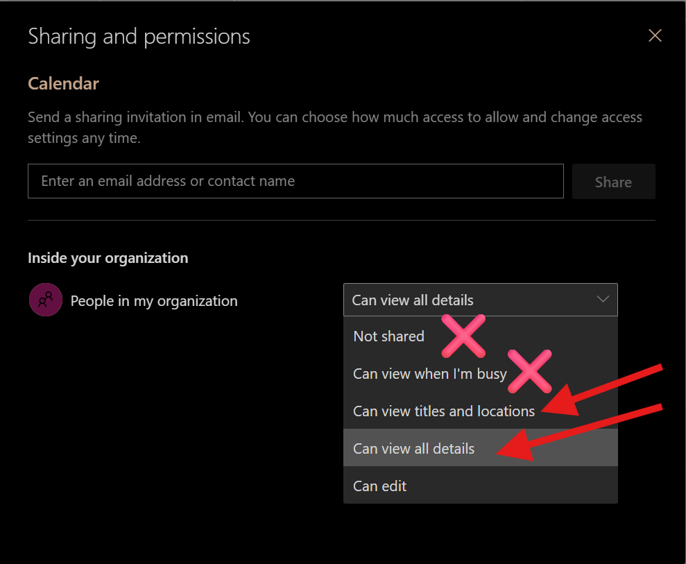Select Can edit permission
The height and width of the screenshot is (564, 686).
481,486
